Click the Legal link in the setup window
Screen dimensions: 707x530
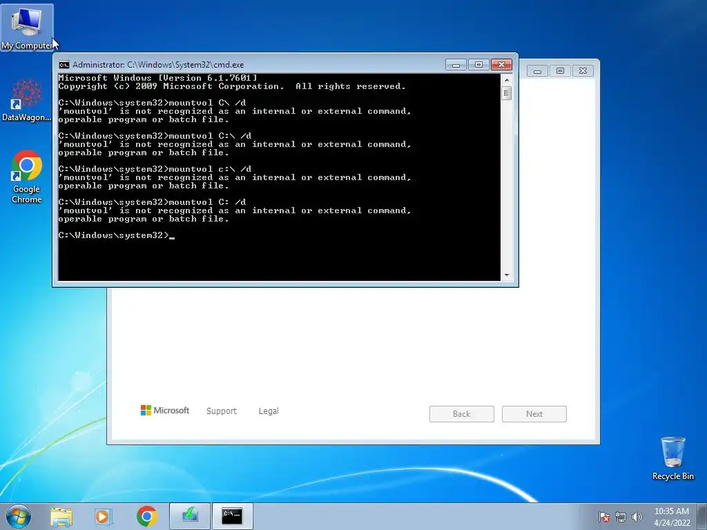pyautogui.click(x=269, y=411)
